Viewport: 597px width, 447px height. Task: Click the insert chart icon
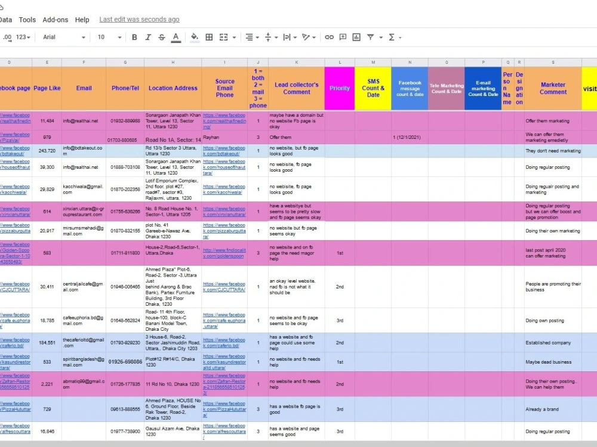(356, 37)
